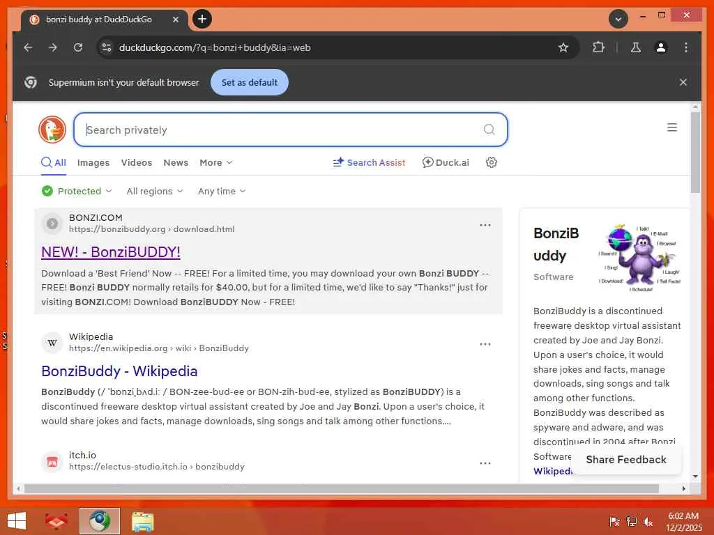Screen dimensions: 714x535
Task: Open more options for the itch.io result
Action: (485, 463)
